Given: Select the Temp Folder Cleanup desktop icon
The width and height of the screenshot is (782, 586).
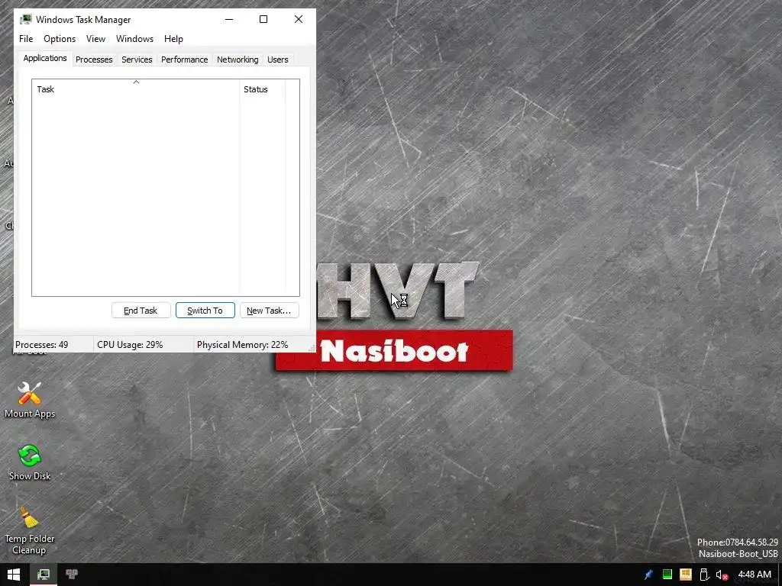Looking at the screenshot, I should (x=30, y=531).
